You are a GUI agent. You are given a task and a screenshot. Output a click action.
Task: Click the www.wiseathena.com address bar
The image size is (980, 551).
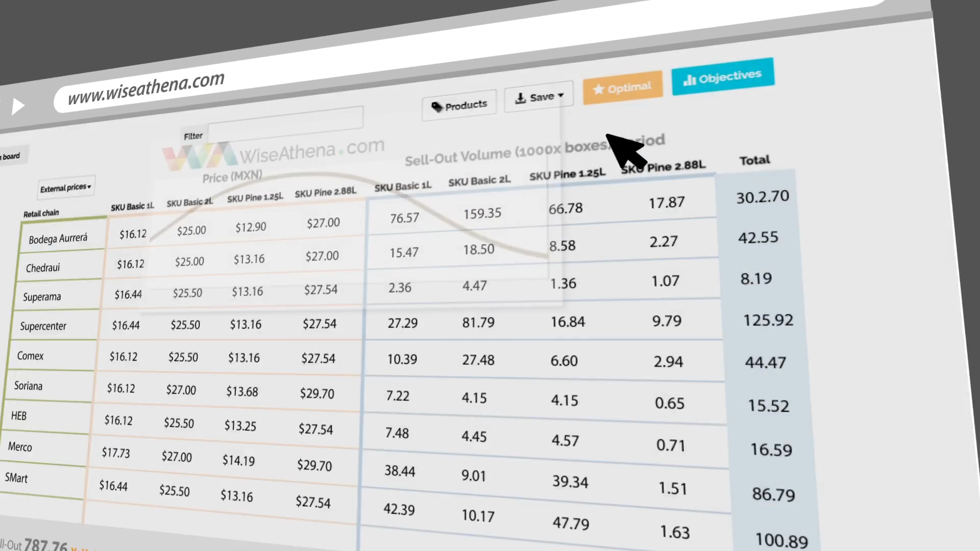pyautogui.click(x=146, y=88)
